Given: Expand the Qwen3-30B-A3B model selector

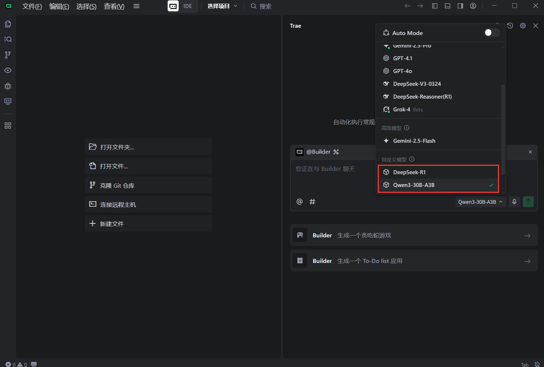Looking at the screenshot, I should (480, 202).
